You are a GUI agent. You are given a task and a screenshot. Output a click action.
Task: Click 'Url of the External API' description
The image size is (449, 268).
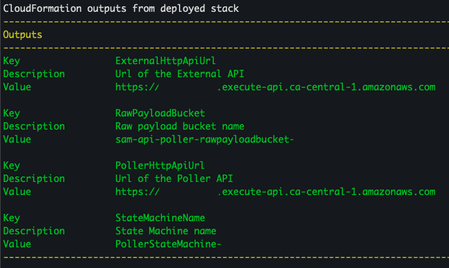(x=180, y=74)
